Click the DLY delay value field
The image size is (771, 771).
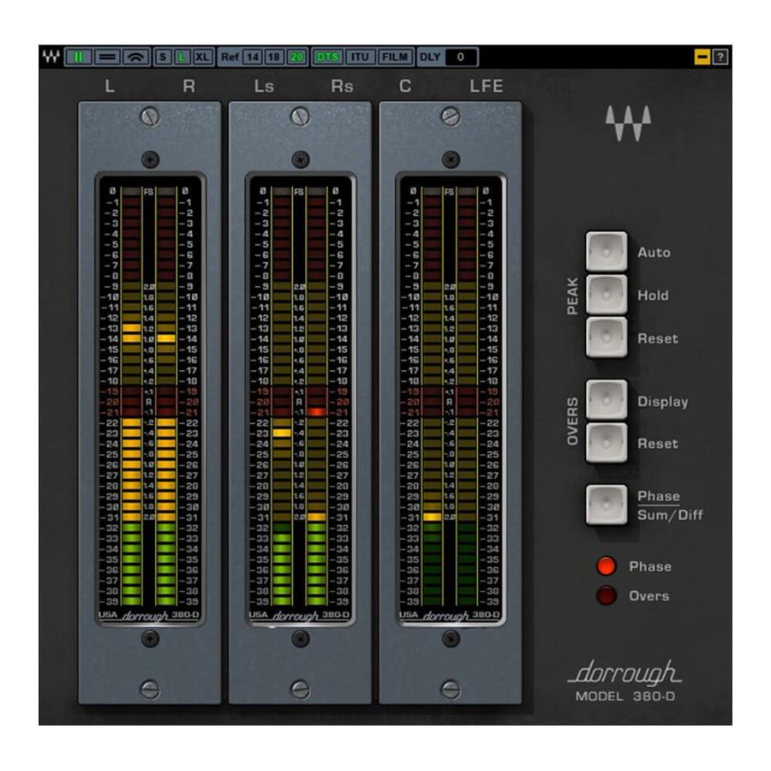pyautogui.click(x=461, y=57)
